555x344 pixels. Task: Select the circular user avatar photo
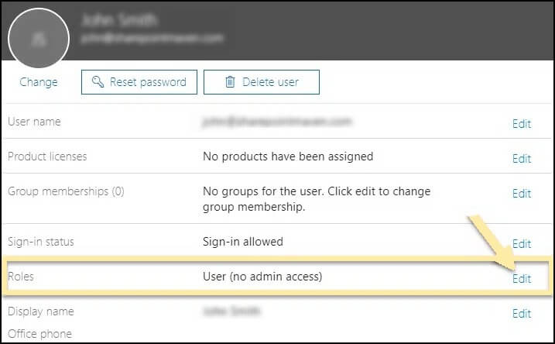(x=39, y=38)
